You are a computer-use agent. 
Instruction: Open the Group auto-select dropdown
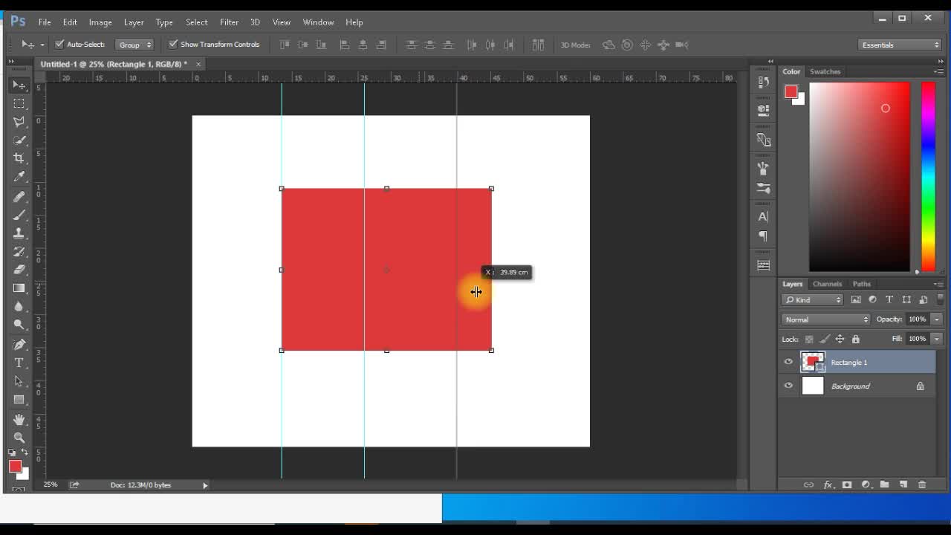tap(134, 45)
